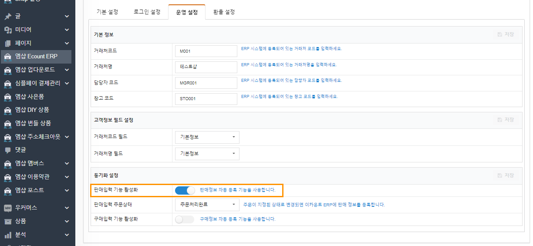Viewport: 533px width, 246px height.
Task: Click the 거래처코드 input field with M001
Action: click(206, 51)
